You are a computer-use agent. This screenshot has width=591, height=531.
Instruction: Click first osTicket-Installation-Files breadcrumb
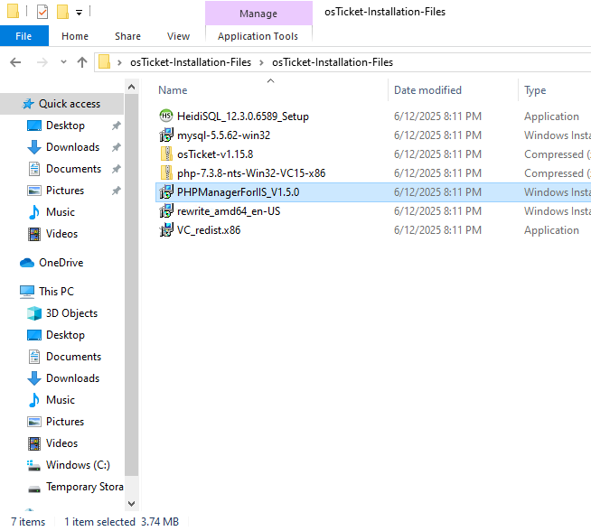click(191, 62)
